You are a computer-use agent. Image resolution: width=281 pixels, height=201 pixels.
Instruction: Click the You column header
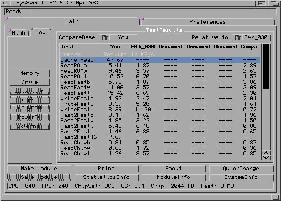point(115,47)
